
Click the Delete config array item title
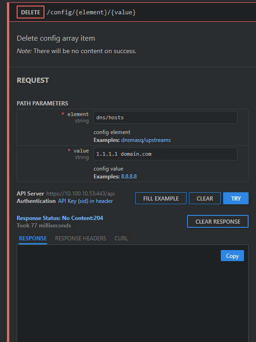pos(56,38)
